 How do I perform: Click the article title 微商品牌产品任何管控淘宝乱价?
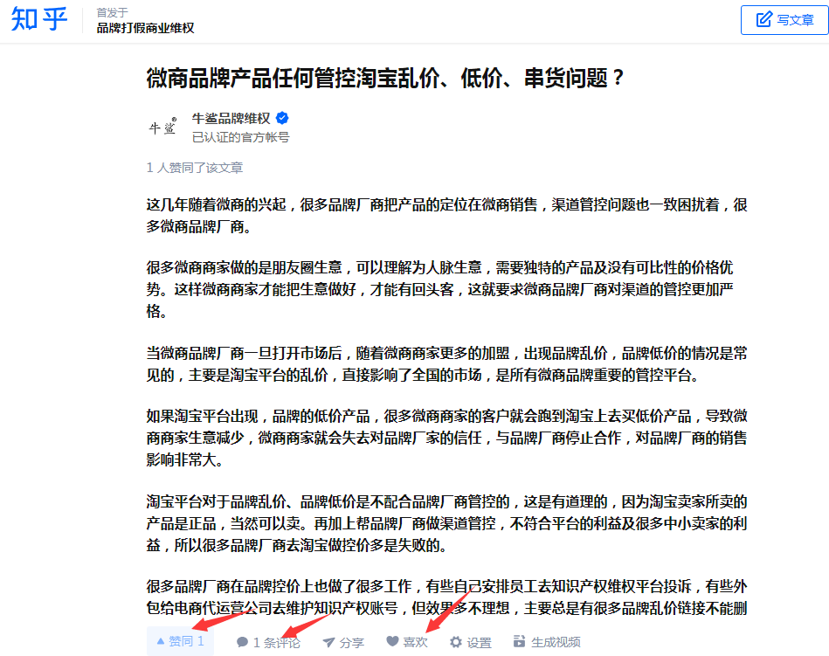point(385,79)
